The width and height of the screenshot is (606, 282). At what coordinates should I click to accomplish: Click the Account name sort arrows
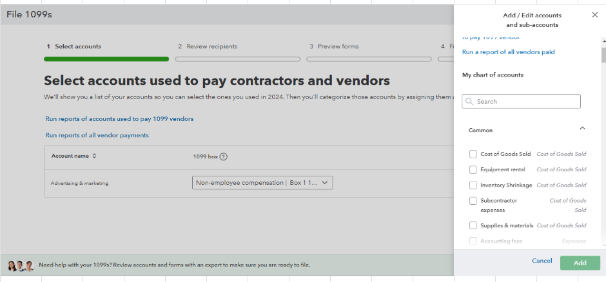click(x=94, y=156)
